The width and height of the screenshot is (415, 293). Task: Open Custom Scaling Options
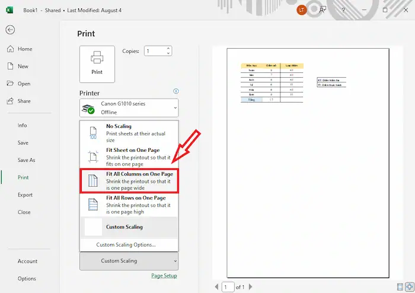coord(126,244)
